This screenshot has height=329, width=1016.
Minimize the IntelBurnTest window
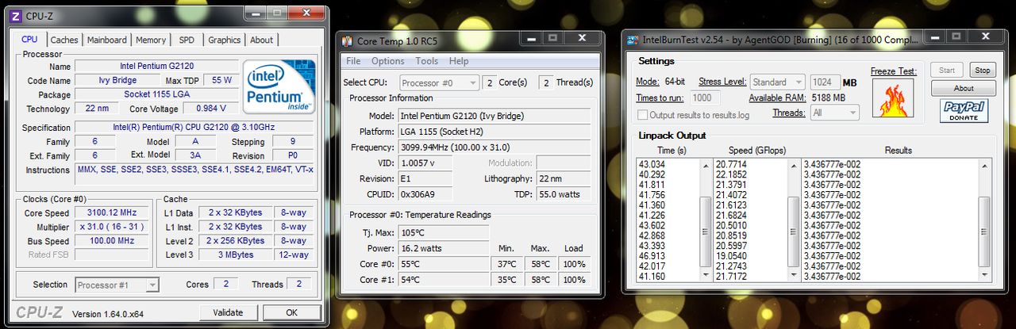(x=937, y=36)
